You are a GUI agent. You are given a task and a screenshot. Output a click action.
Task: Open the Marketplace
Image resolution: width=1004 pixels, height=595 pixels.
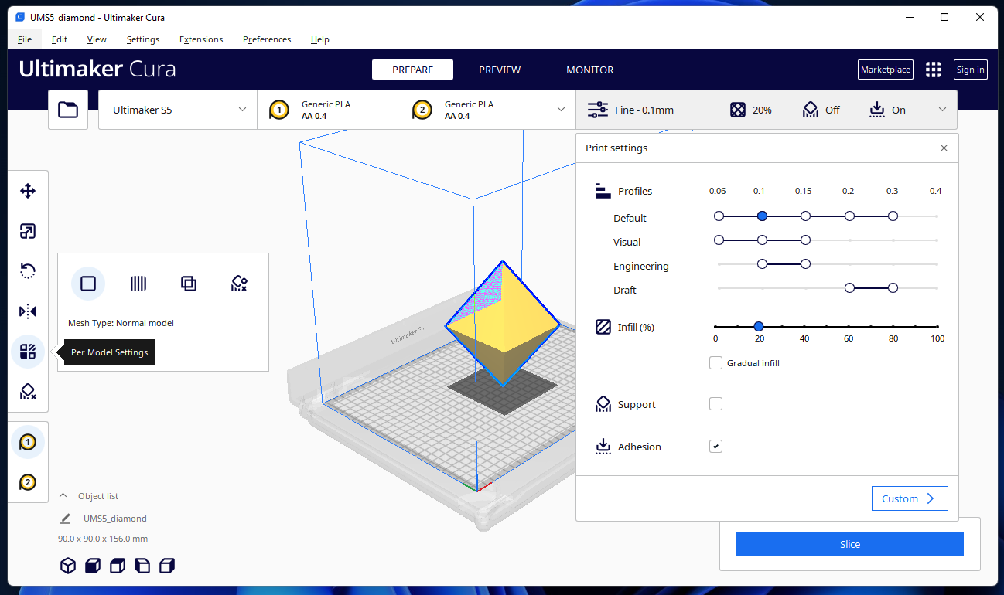[886, 70]
